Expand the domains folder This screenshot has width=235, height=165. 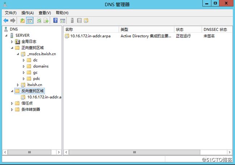pyautogui.click(x=23, y=66)
